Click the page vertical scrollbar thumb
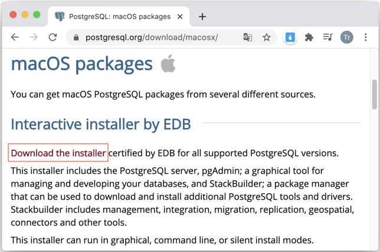 375,94
